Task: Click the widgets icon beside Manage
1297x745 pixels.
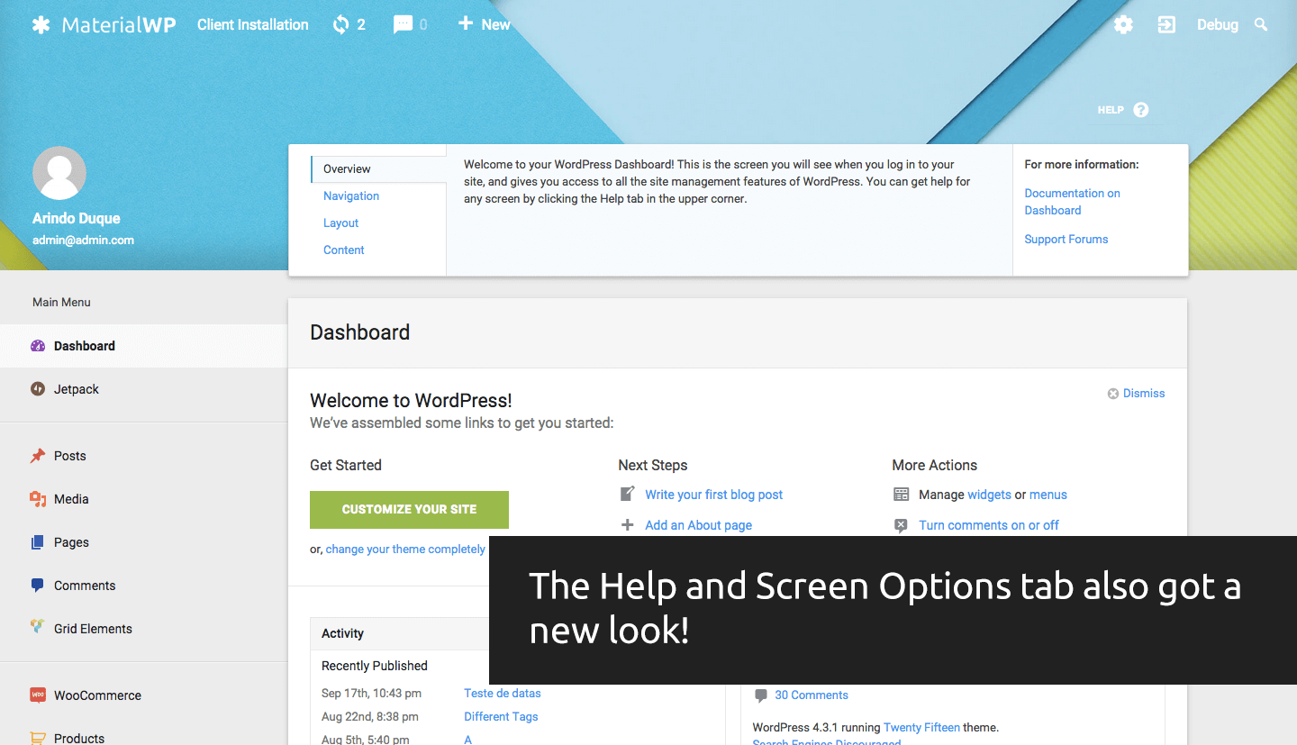Action: pos(901,495)
